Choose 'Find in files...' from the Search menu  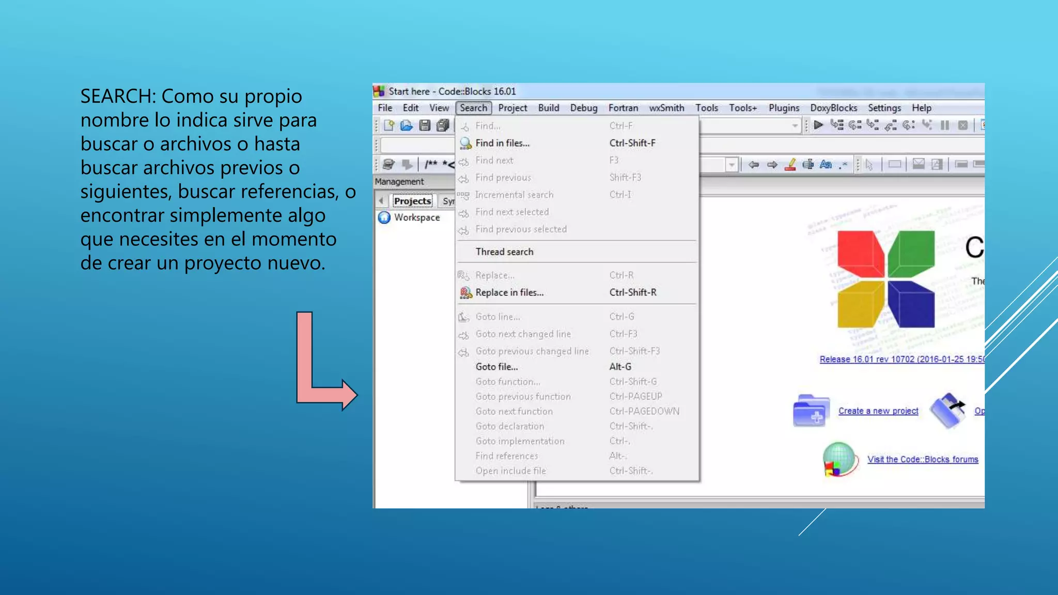(502, 143)
